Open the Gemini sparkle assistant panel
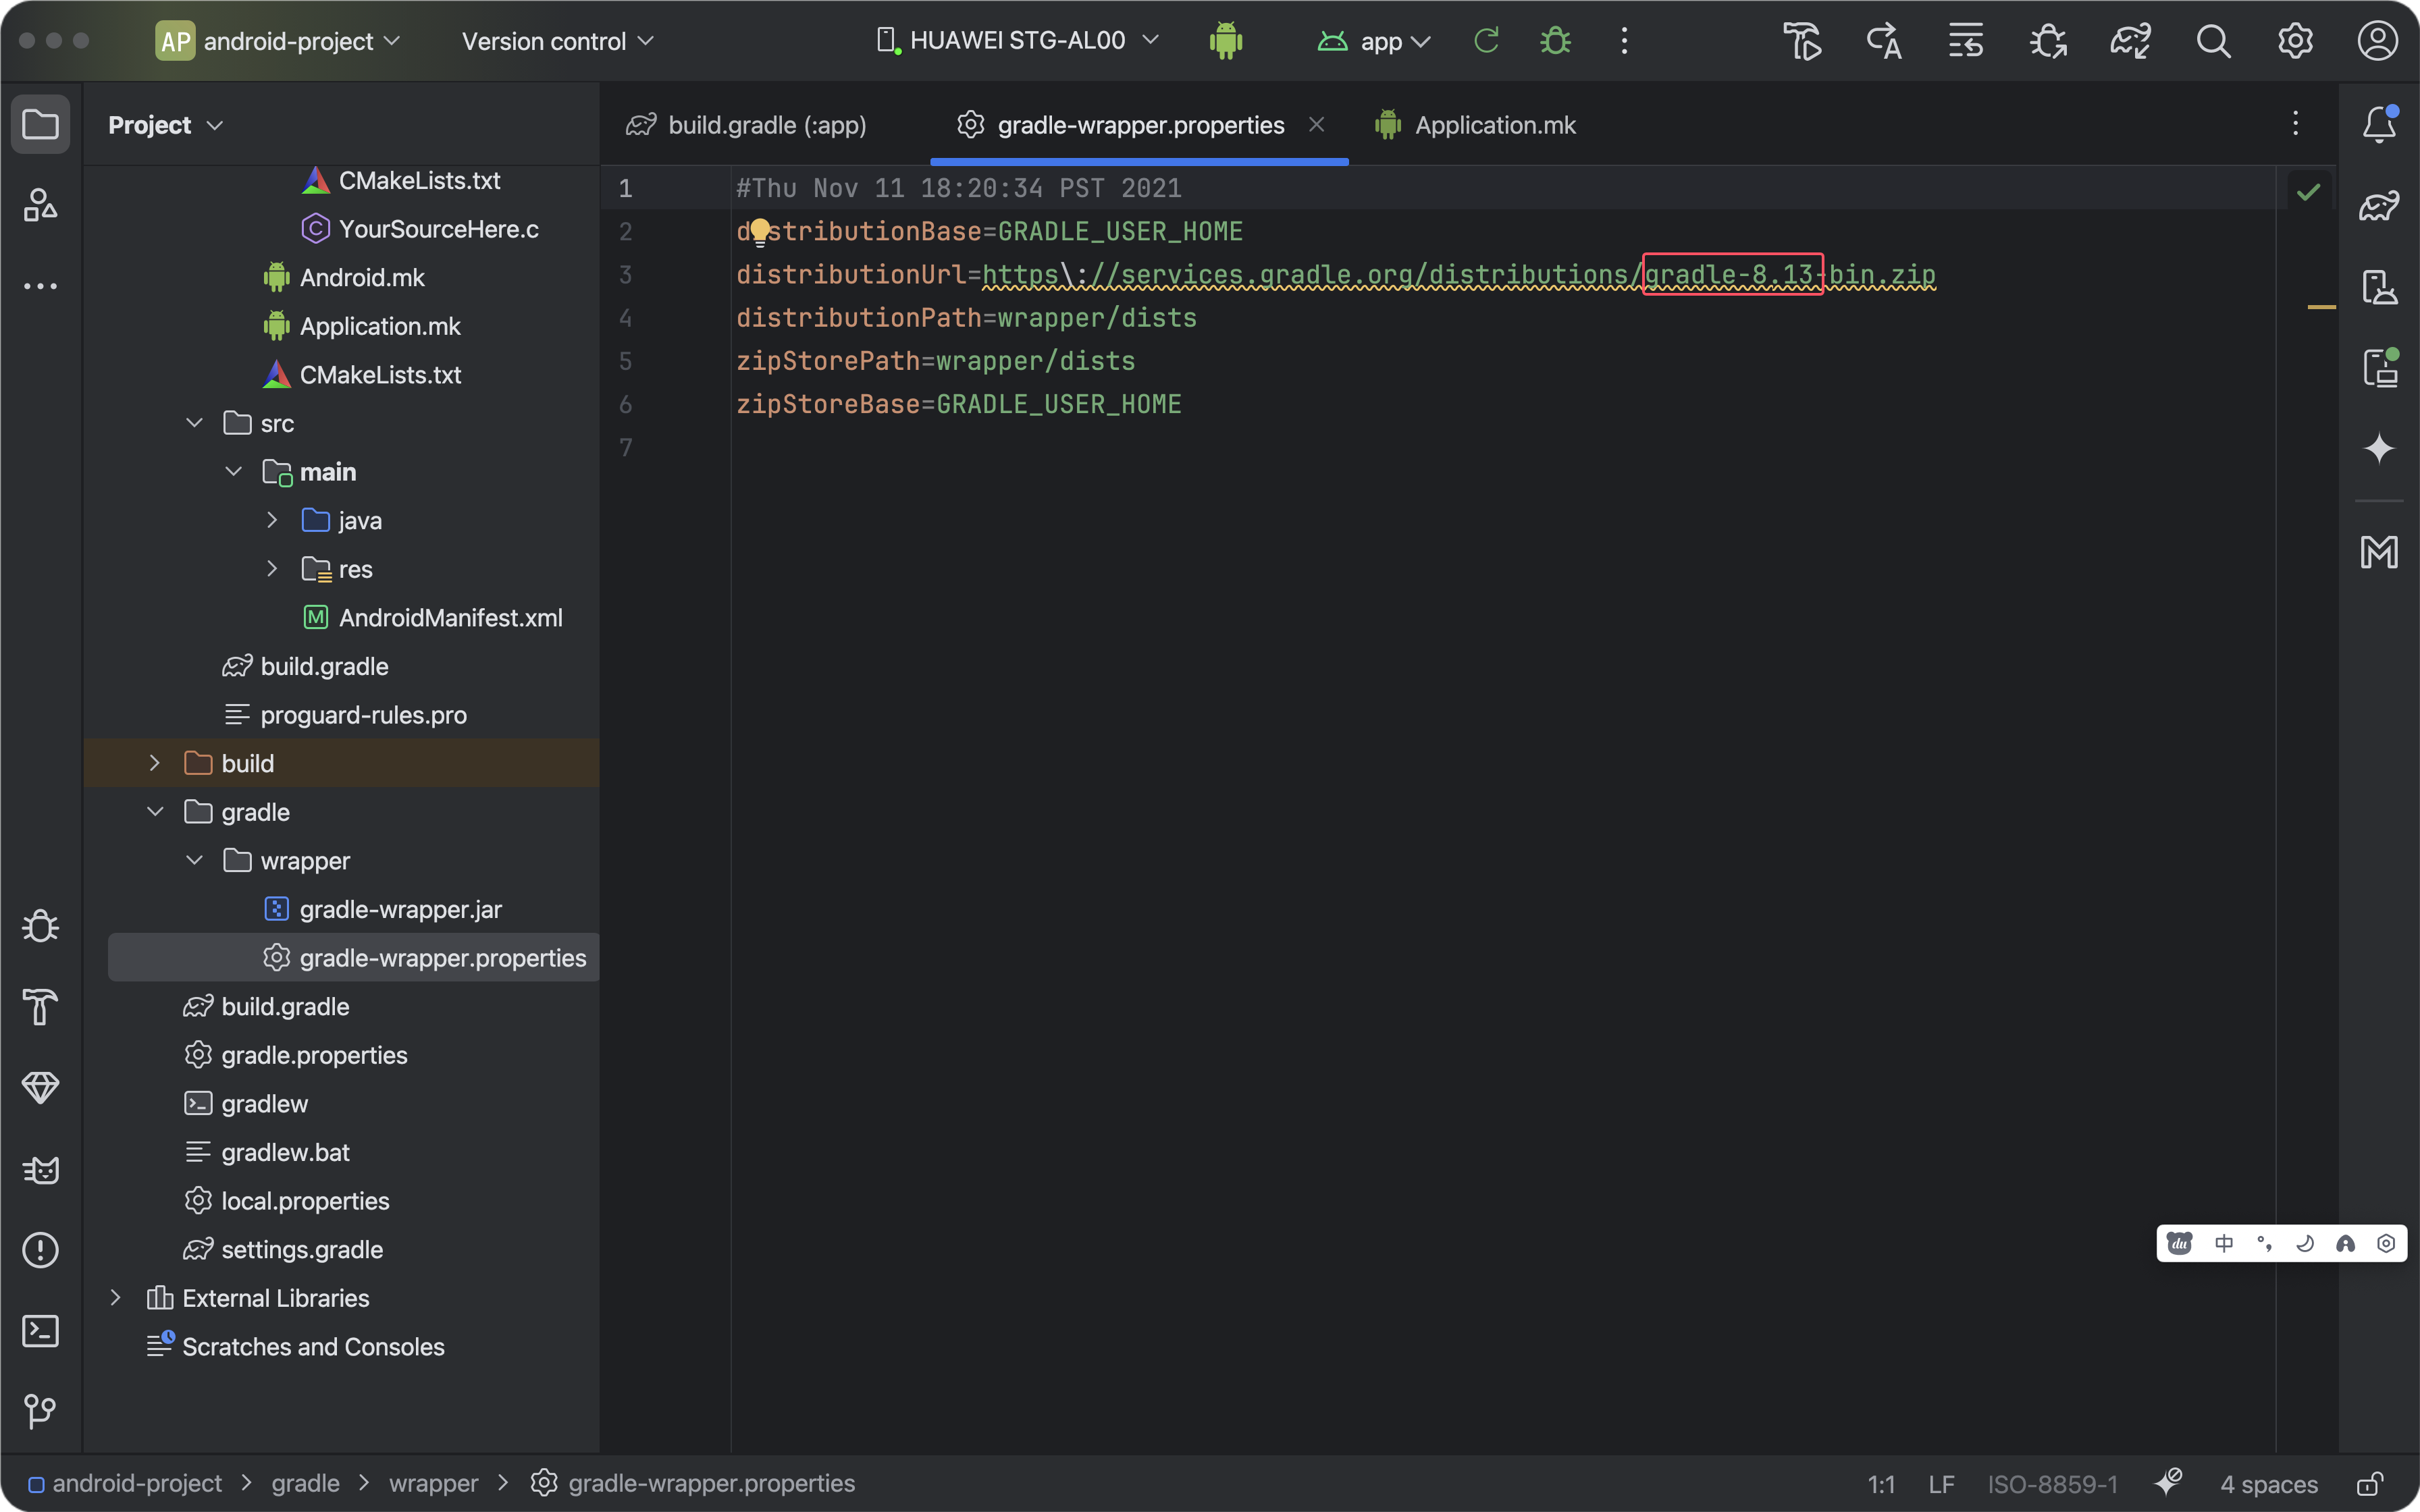The width and height of the screenshot is (2420, 1512). pos(2379,448)
